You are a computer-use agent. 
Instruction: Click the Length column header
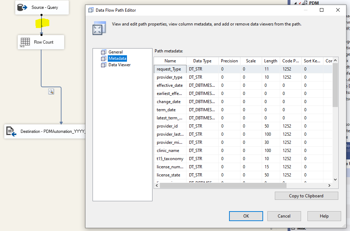[271, 61]
